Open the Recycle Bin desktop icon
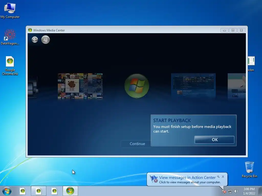Screen dimensions: 262x196 pyautogui.click(x=249, y=169)
